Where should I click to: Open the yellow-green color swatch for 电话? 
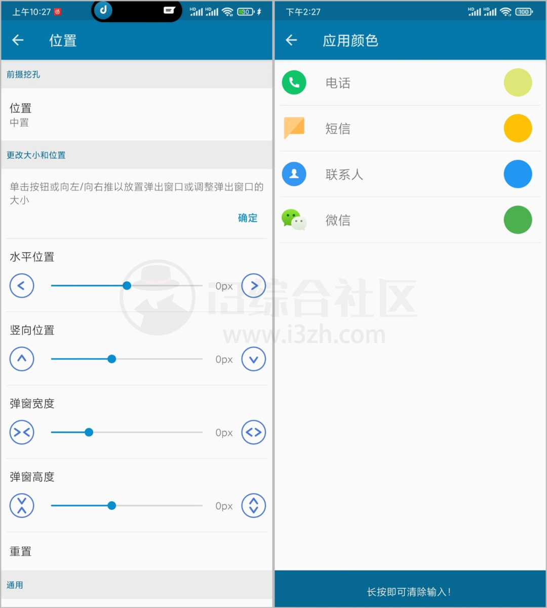518,83
